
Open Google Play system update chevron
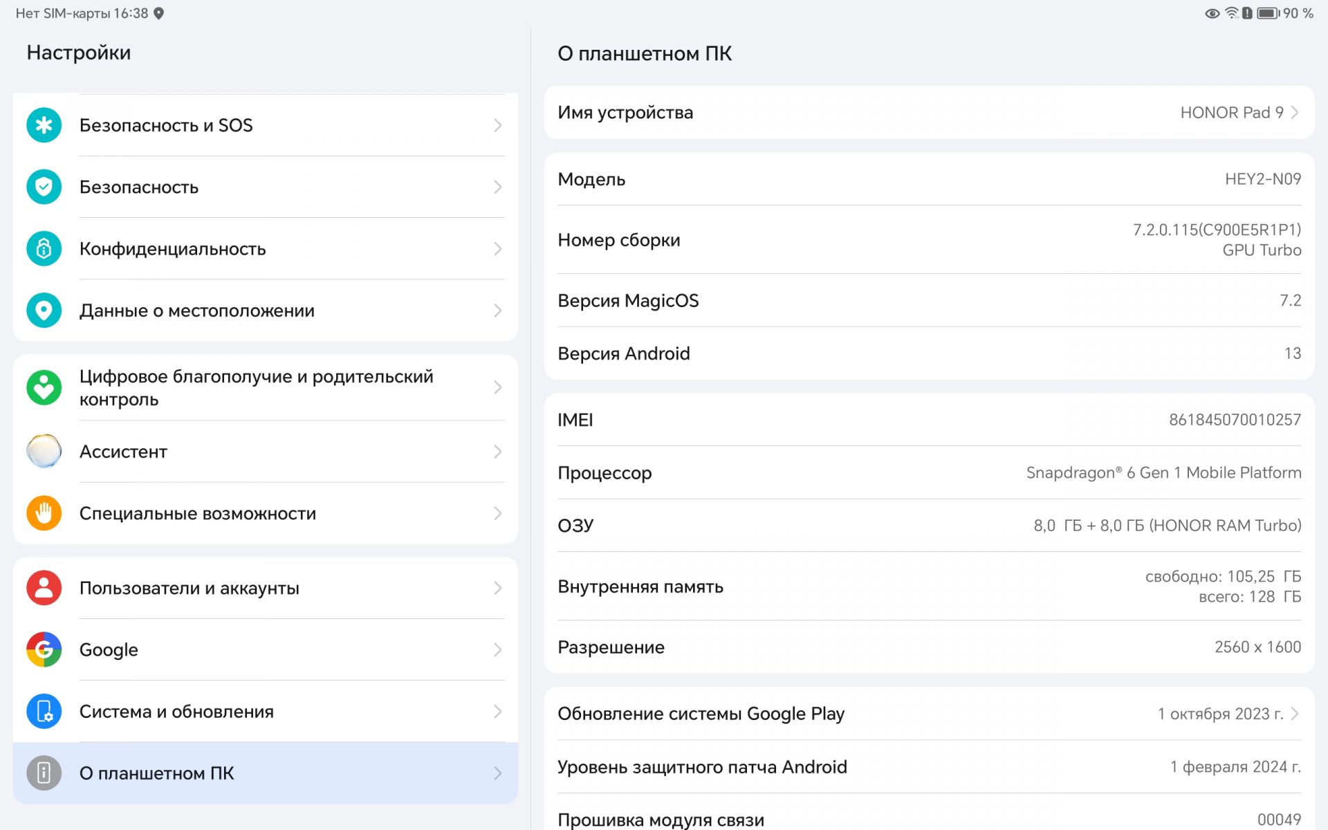pos(1295,713)
